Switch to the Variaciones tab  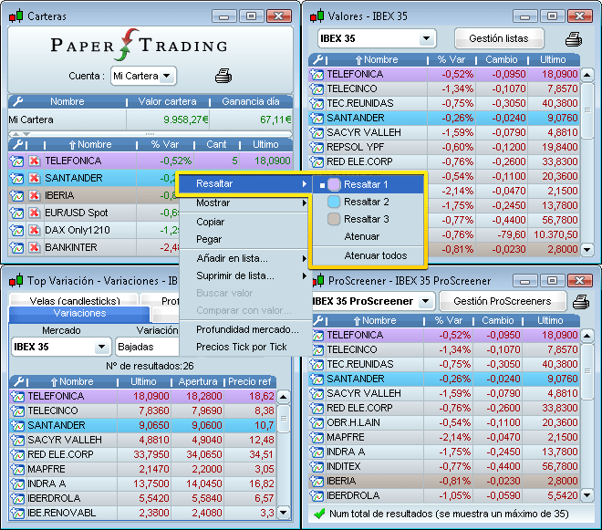click(79, 314)
